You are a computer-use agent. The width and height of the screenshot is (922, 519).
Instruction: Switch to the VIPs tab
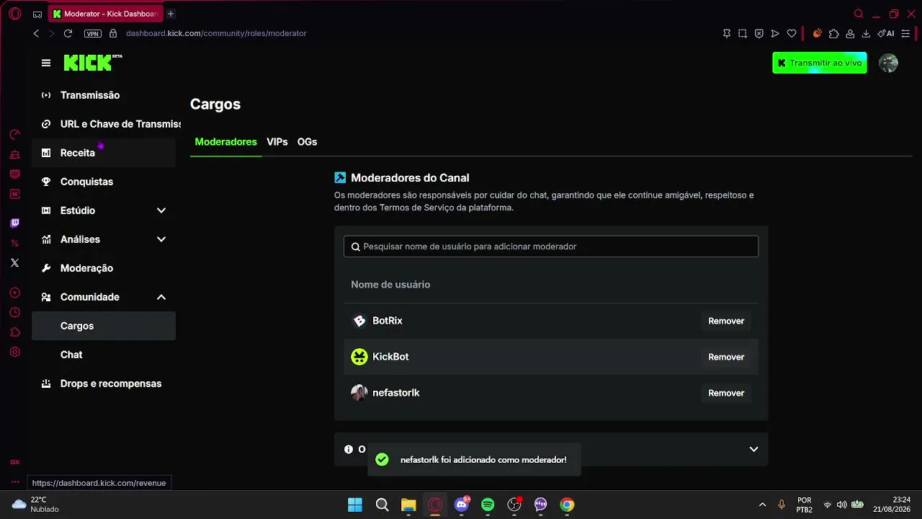277,142
